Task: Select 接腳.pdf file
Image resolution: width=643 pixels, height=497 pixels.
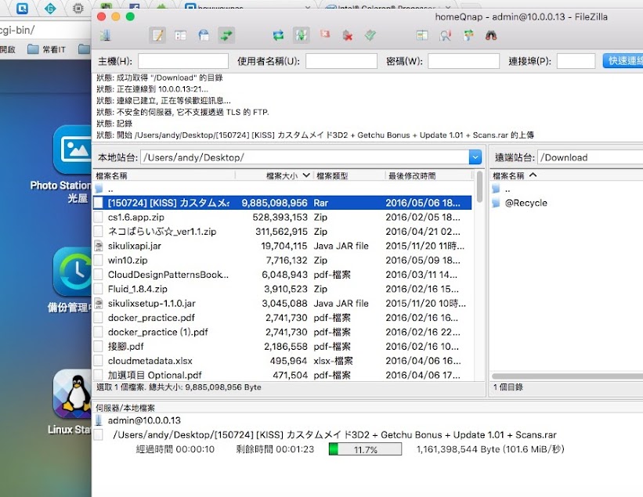Action: click(x=283, y=346)
